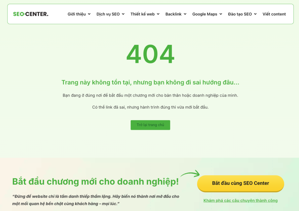The height and width of the screenshot is (211, 299).
Task: Select the Viết content menu item
Action: click(274, 14)
